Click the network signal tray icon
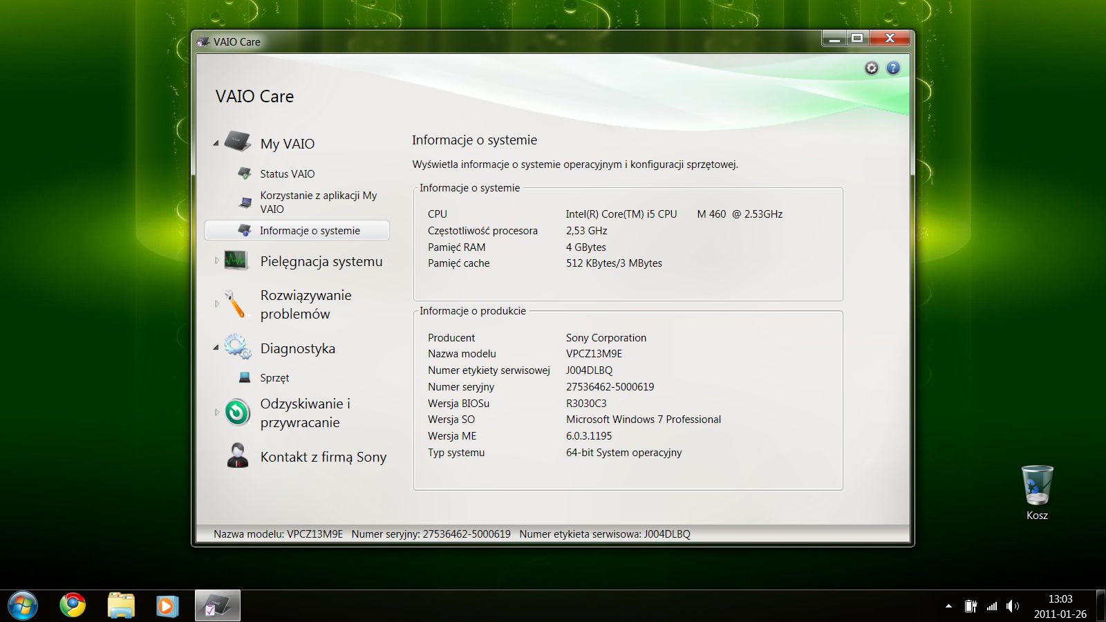Screen dimensions: 1106x622 tap(992, 606)
